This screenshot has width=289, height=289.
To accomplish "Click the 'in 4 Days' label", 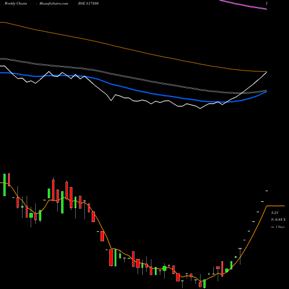I will 277,227.
